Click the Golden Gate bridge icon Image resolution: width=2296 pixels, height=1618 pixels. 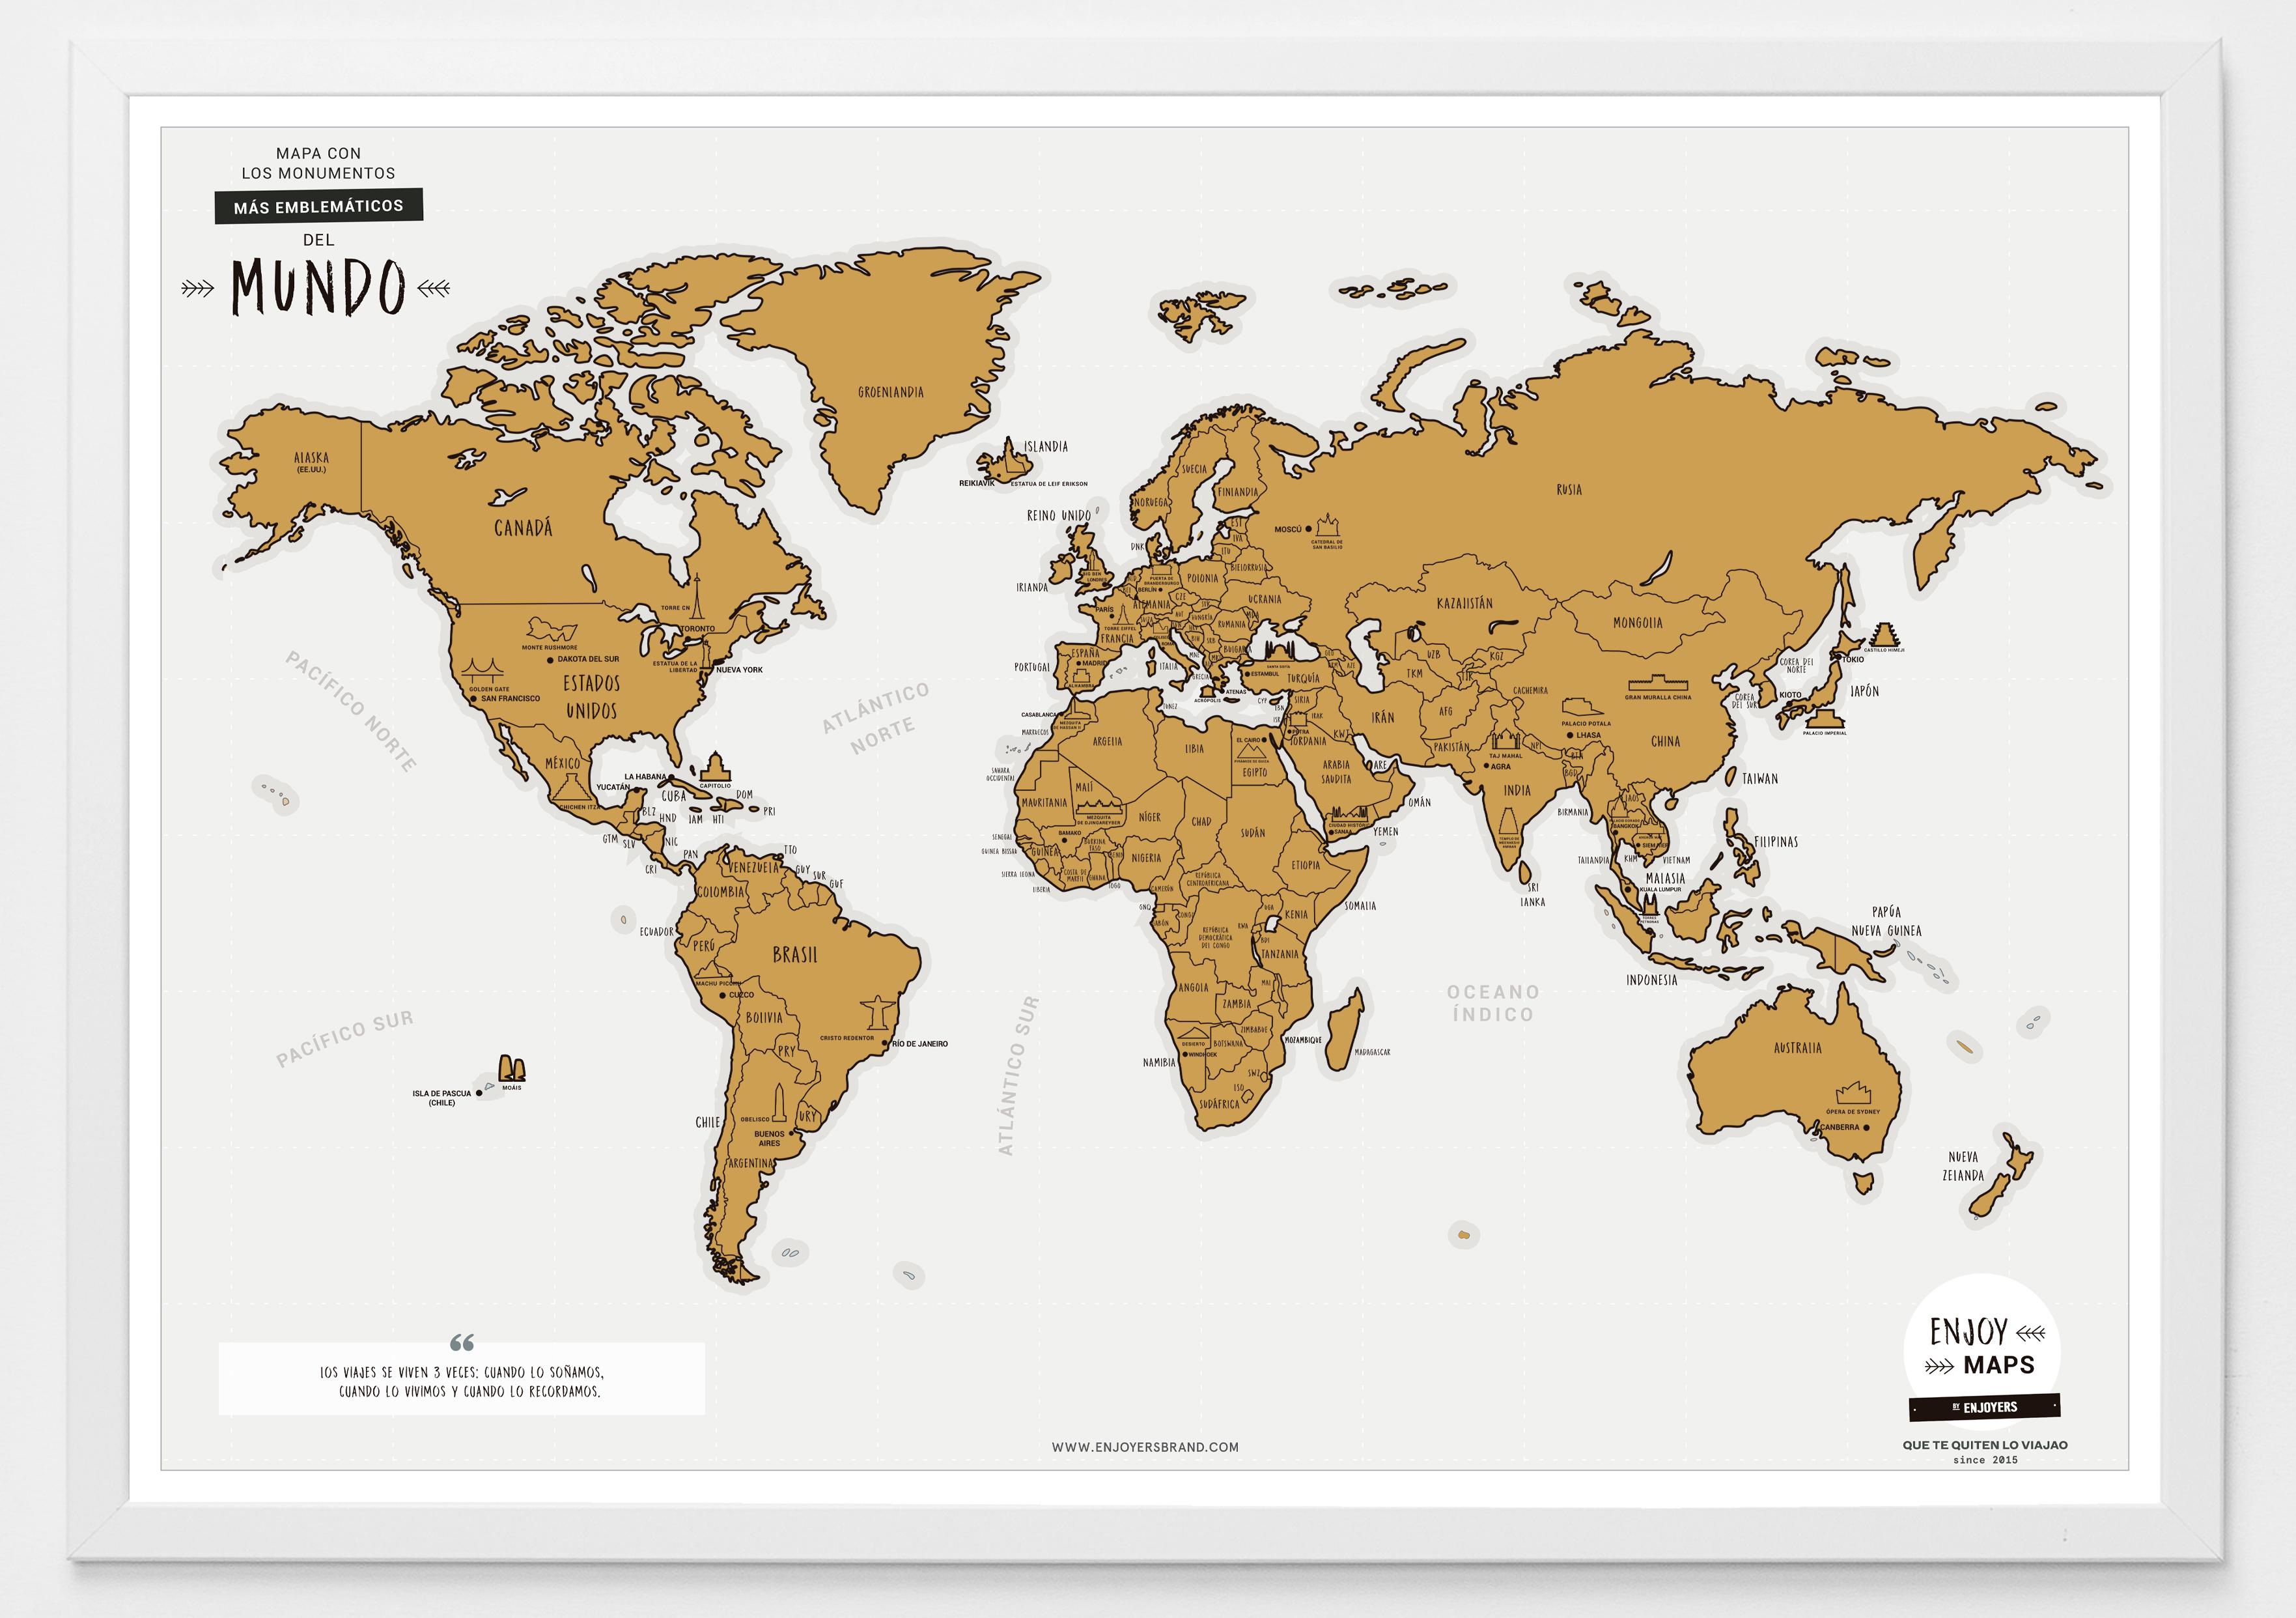click(483, 670)
